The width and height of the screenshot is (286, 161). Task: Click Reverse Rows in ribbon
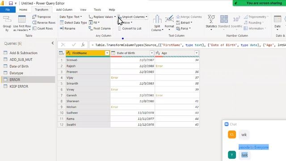click(44, 23)
